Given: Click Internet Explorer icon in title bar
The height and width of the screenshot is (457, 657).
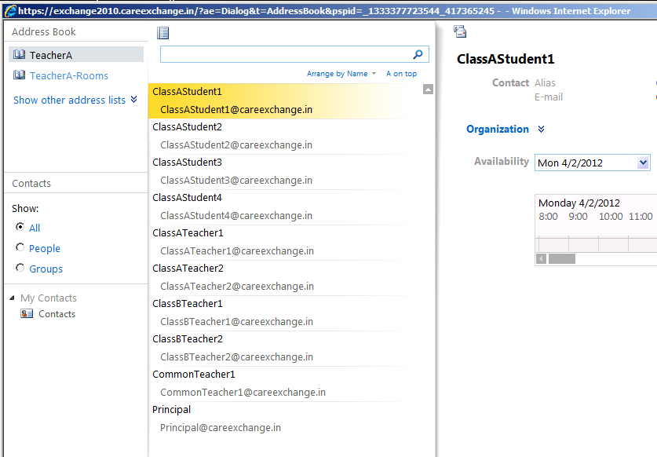Looking at the screenshot, I should (x=10, y=11).
